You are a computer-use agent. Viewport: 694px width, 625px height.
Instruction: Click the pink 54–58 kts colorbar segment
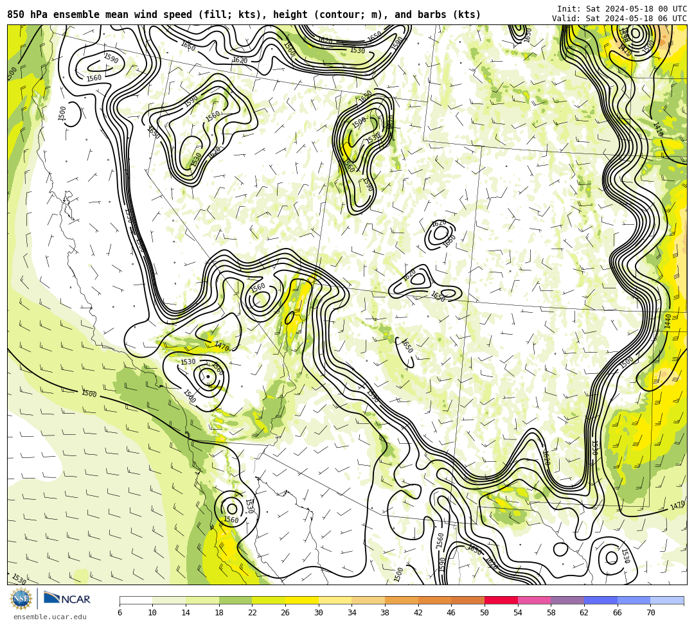click(534, 600)
